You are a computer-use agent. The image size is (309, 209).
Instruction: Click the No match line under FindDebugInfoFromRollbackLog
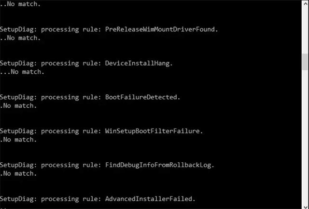18,173
